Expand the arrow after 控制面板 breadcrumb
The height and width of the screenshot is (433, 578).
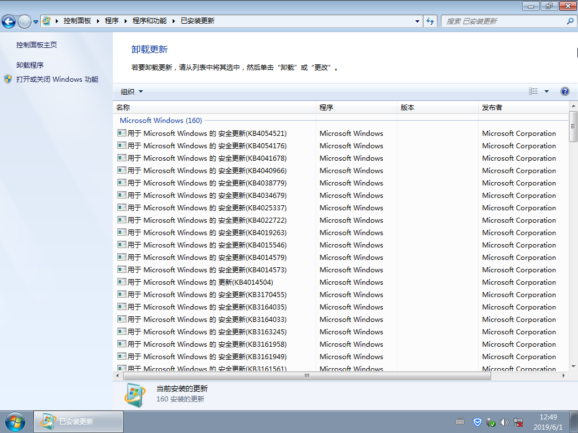pyautogui.click(x=98, y=21)
